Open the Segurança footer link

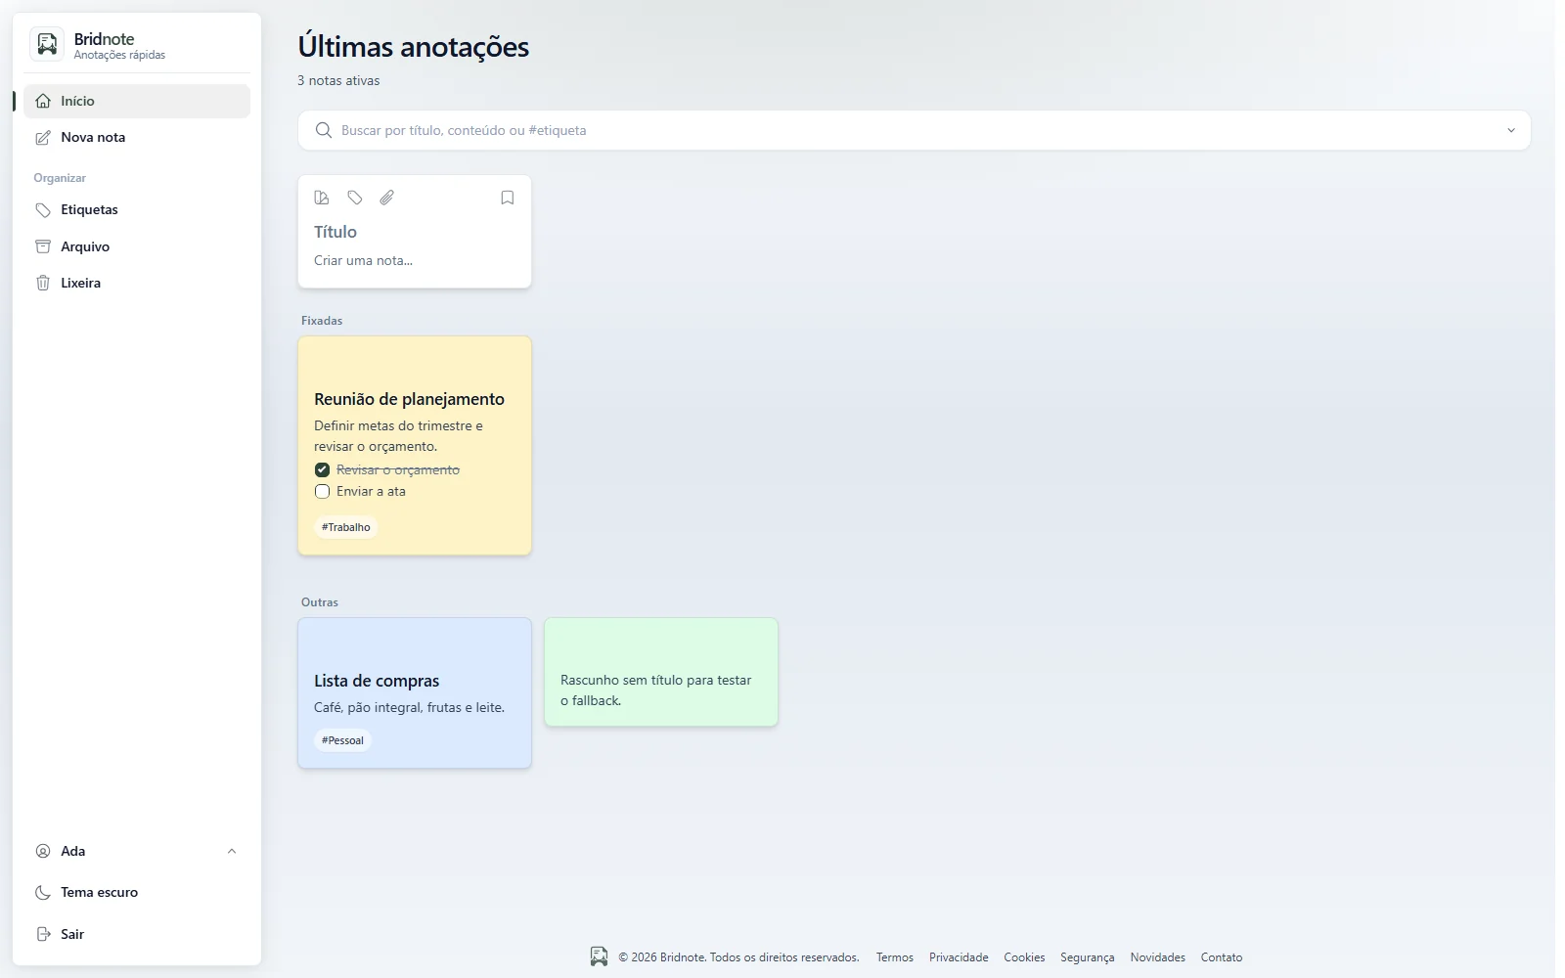click(1088, 957)
